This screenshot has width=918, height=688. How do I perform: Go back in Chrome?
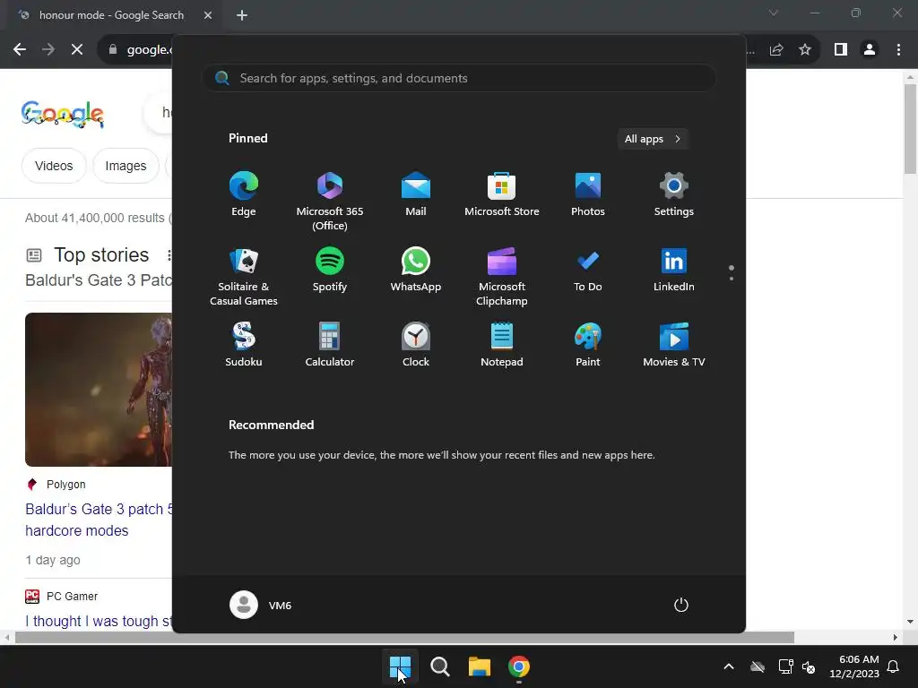[x=20, y=50]
